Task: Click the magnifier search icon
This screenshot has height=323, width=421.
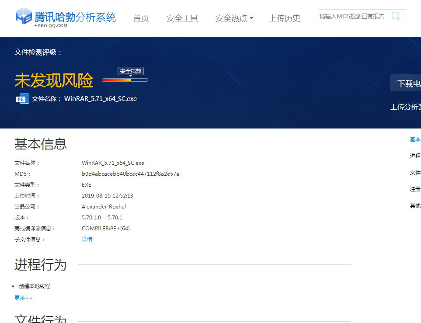Action: tap(396, 16)
